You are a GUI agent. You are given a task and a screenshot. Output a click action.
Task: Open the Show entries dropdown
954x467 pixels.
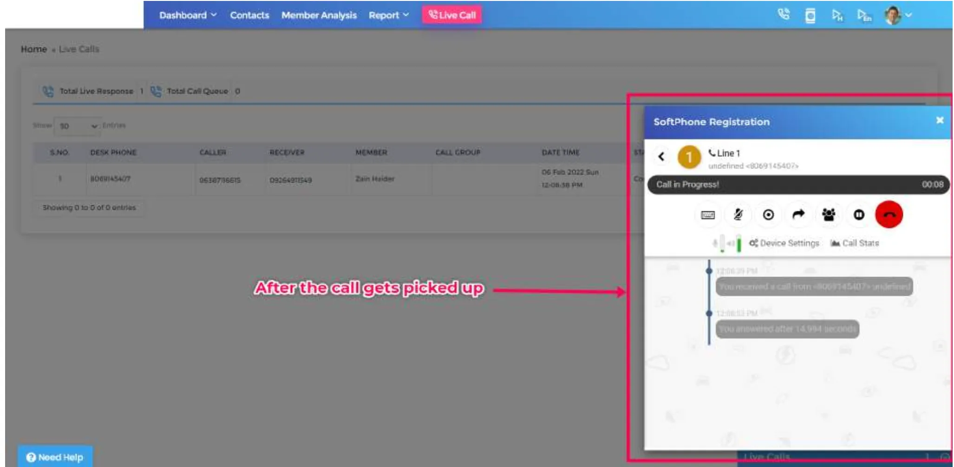pyautogui.click(x=78, y=126)
